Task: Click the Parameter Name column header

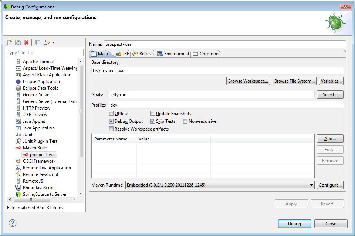Action: [x=114, y=139]
